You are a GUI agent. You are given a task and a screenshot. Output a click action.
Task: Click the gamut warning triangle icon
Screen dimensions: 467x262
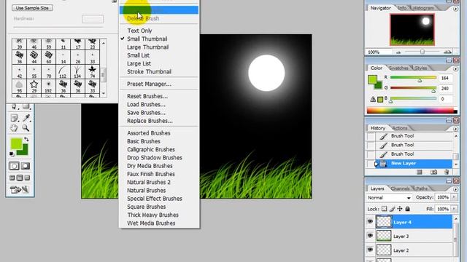click(x=373, y=100)
